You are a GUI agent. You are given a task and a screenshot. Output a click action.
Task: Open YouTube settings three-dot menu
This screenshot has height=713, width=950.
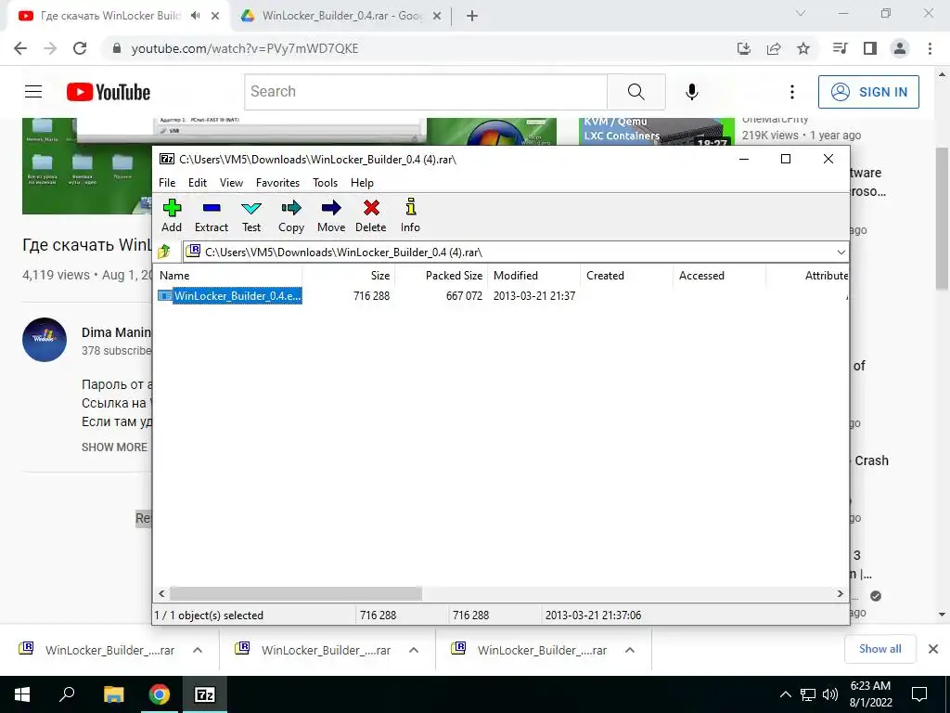[x=792, y=92]
